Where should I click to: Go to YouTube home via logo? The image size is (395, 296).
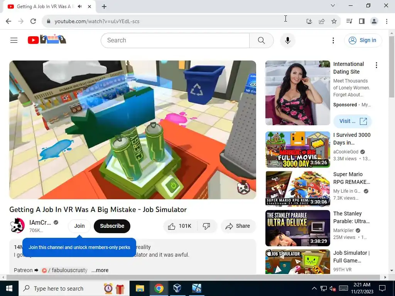tap(47, 40)
